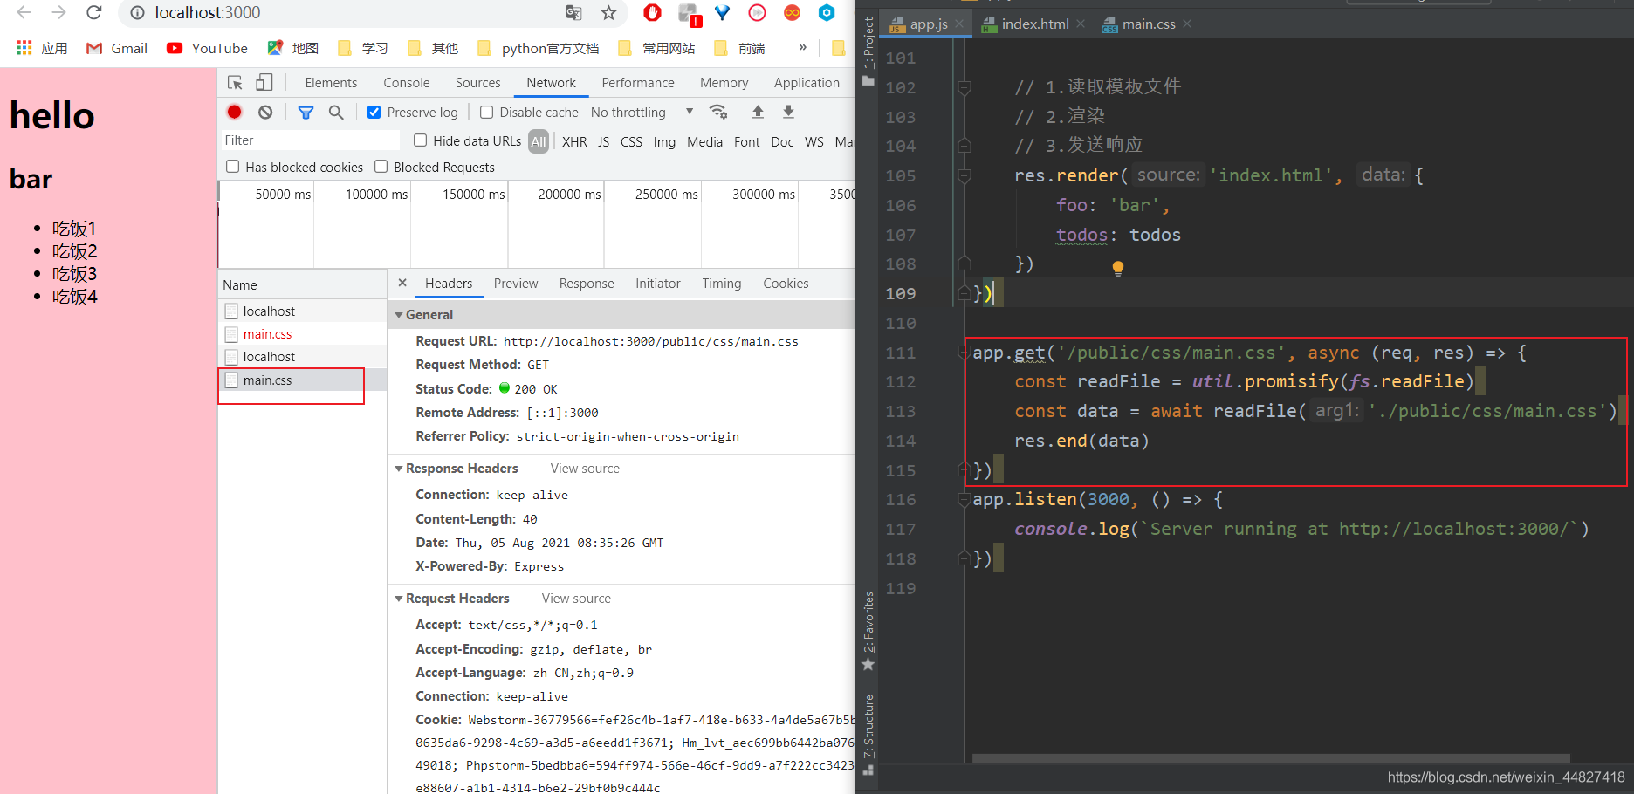This screenshot has width=1634, height=794.
Task: Filter requests by CSS type
Action: click(x=631, y=141)
